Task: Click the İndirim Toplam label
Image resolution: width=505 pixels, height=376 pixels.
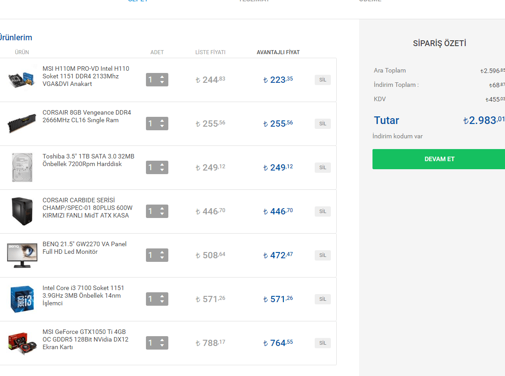Action: (396, 85)
